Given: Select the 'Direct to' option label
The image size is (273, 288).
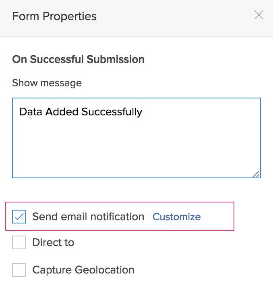Looking at the screenshot, I should 53,242.
